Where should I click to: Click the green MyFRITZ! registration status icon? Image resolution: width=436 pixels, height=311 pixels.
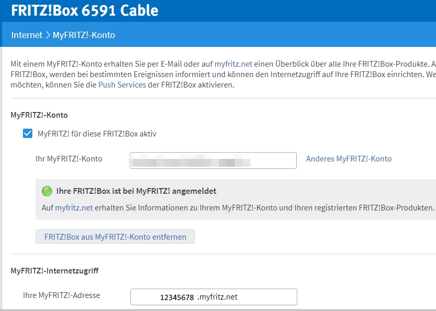(47, 191)
